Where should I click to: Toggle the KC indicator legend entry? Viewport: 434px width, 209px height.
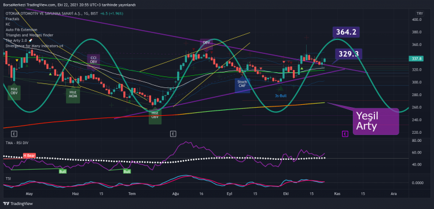pyautogui.click(x=8, y=24)
